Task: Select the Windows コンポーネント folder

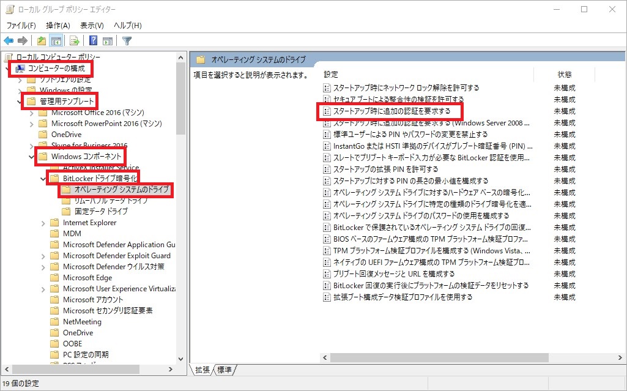Action: pyautogui.click(x=86, y=157)
